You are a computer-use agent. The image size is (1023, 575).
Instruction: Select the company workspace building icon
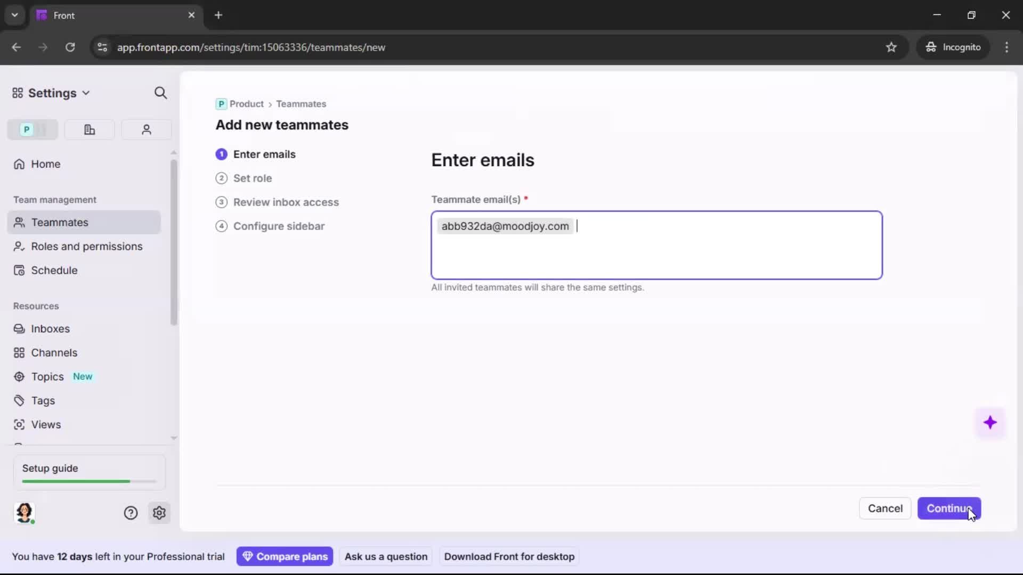coord(89,129)
